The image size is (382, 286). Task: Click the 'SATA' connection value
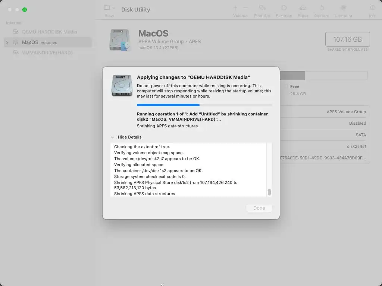[x=361, y=135]
